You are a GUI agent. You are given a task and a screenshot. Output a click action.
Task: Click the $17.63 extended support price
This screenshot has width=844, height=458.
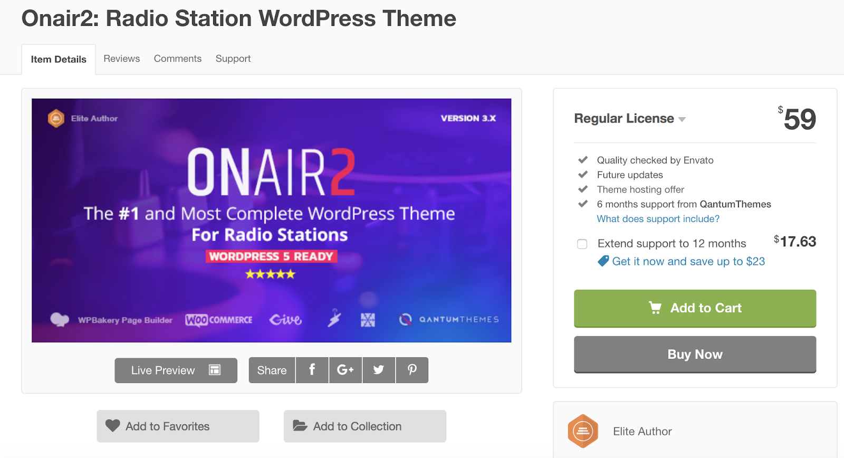point(795,242)
